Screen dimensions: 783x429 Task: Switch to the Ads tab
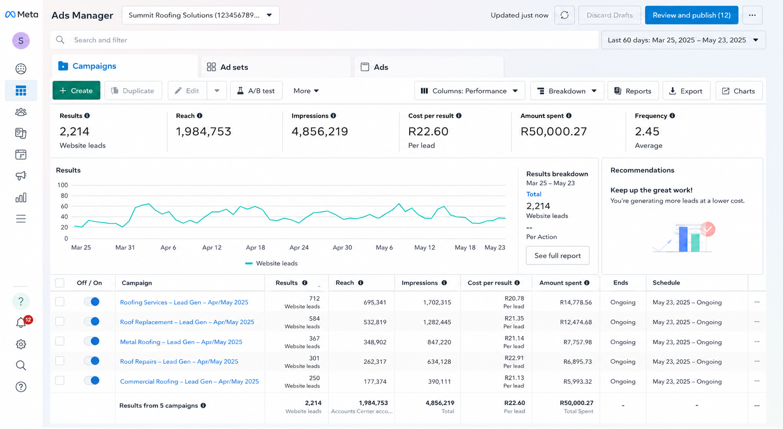pyautogui.click(x=429, y=67)
